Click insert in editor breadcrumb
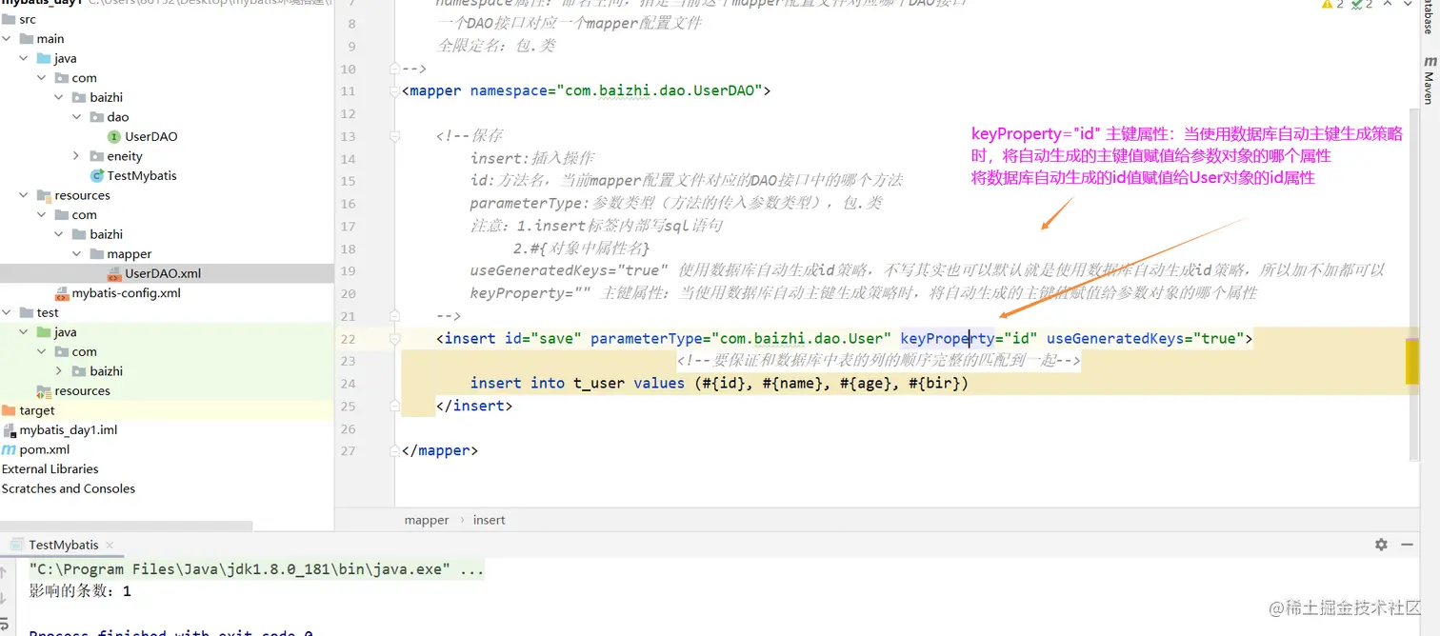 click(490, 520)
